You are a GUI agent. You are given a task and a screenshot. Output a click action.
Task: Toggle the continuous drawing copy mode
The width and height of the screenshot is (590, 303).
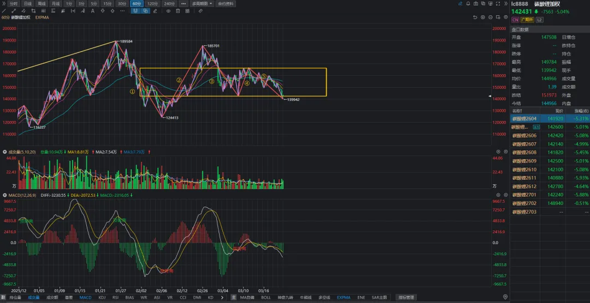pyautogui.click(x=145, y=11)
